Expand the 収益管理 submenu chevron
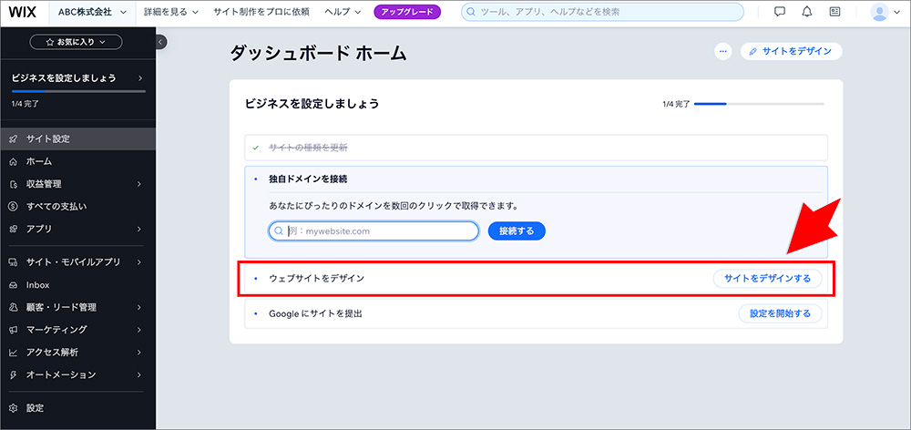 pos(139,184)
